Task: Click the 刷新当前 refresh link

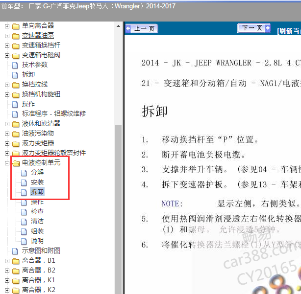Action: coord(289,31)
